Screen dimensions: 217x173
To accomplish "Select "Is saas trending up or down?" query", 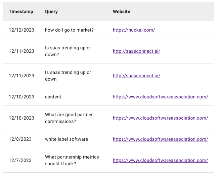I will (x=68, y=51).
